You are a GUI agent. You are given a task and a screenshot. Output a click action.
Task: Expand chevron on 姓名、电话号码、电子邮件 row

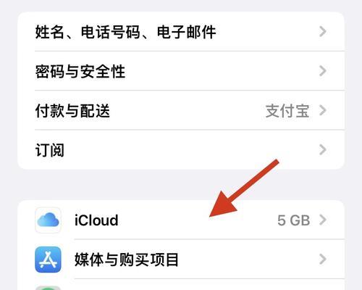tap(323, 32)
